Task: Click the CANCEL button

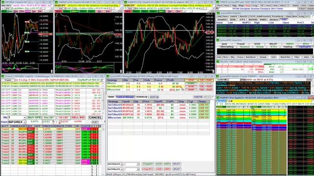Action: click(95, 117)
